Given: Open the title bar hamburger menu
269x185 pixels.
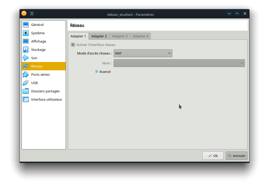Looking at the screenshot, I should pyautogui.click(x=32, y=13).
